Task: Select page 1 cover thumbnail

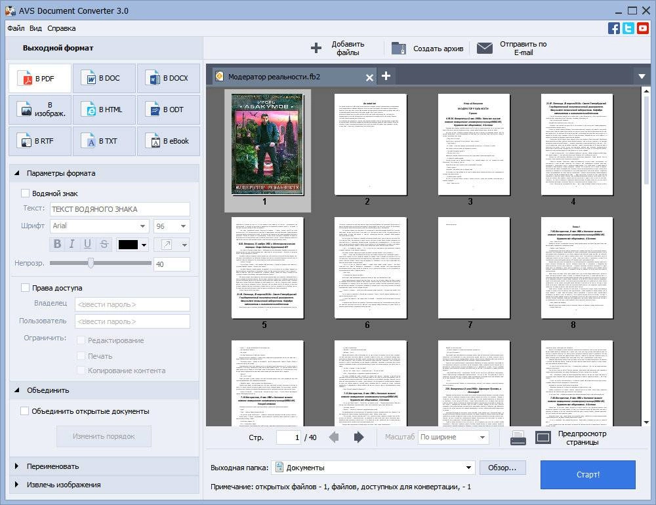Action: coord(268,144)
